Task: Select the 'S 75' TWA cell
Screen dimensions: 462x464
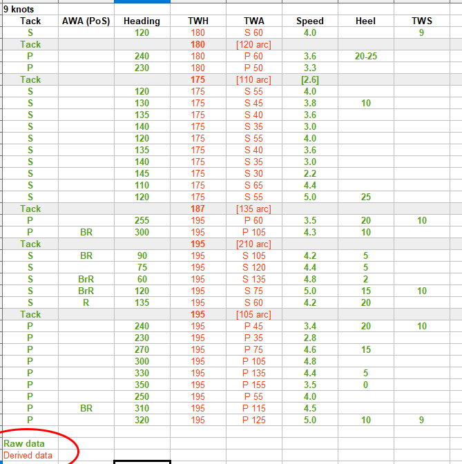Action: click(x=254, y=291)
